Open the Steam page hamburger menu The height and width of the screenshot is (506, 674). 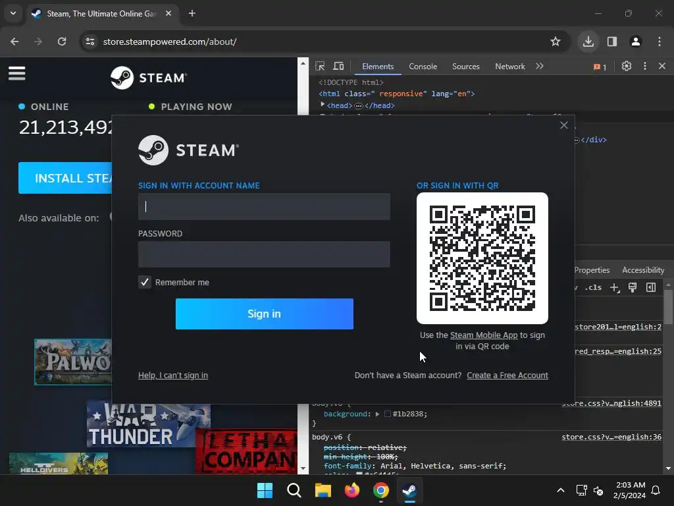16,73
